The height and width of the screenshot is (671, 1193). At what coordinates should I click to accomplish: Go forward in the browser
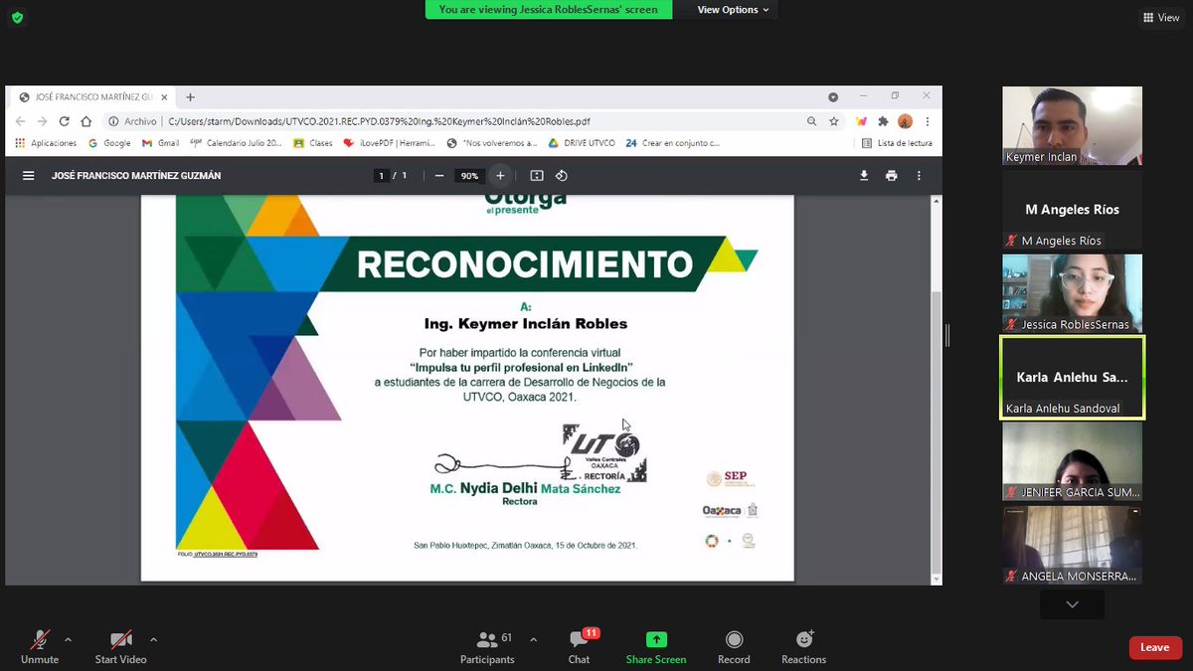click(x=42, y=121)
